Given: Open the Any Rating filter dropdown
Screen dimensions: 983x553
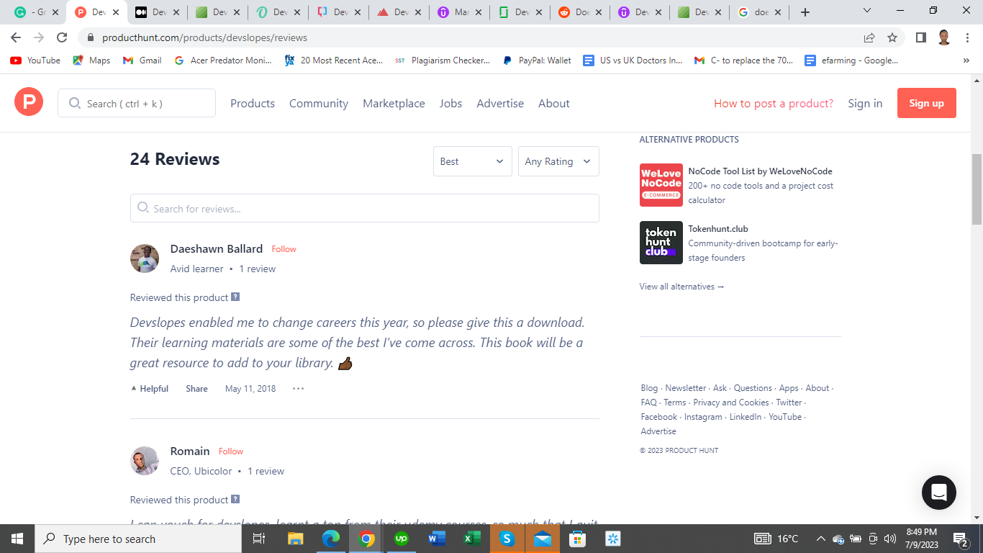Looking at the screenshot, I should (x=558, y=161).
